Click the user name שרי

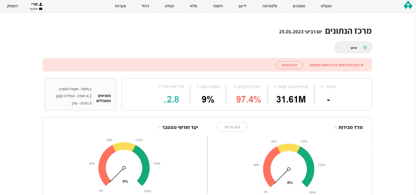click(34, 4)
